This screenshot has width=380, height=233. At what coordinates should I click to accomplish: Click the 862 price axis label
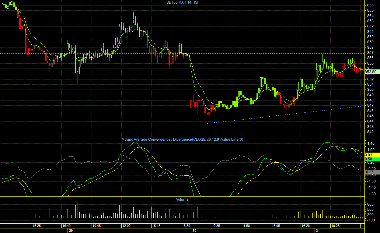(370, 26)
